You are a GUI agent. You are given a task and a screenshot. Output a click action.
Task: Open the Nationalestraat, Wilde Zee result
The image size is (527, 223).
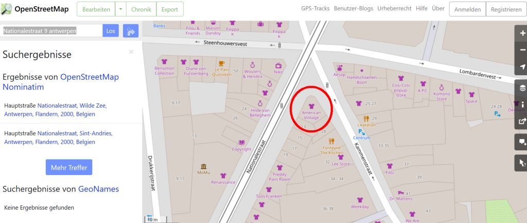click(x=56, y=110)
